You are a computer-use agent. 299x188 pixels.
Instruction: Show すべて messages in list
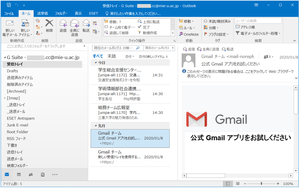click(98, 56)
